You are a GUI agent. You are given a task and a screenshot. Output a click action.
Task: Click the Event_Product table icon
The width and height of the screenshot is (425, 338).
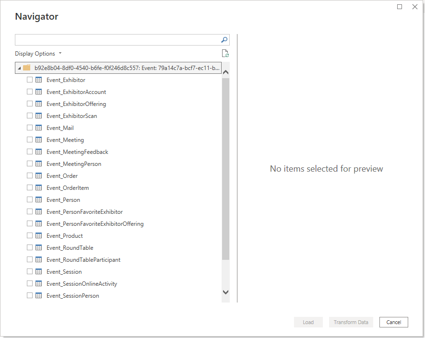(39, 235)
